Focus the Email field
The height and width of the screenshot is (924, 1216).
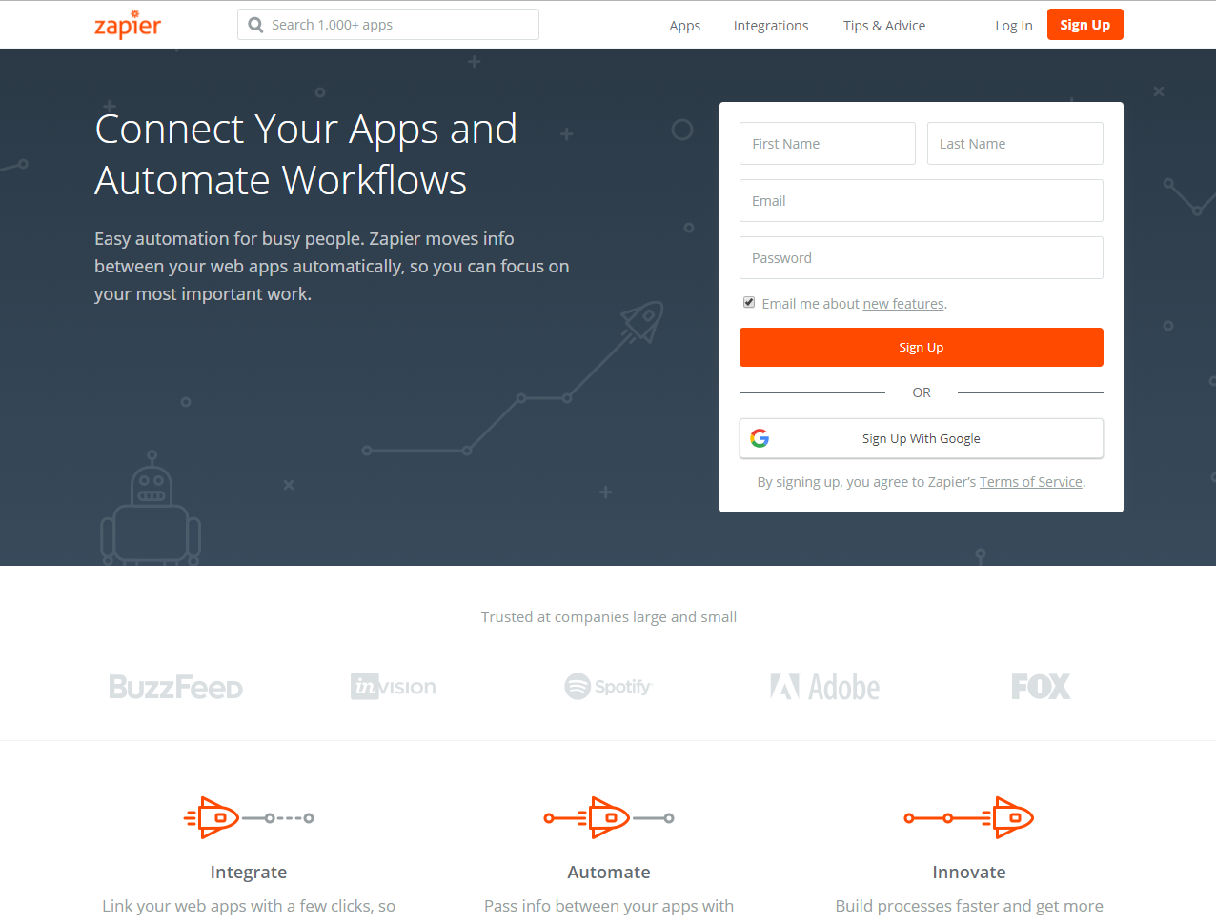[x=922, y=200]
